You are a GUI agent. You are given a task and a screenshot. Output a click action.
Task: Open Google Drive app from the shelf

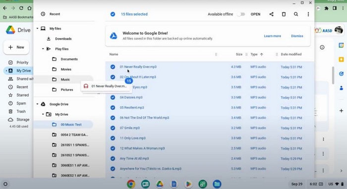160,184
